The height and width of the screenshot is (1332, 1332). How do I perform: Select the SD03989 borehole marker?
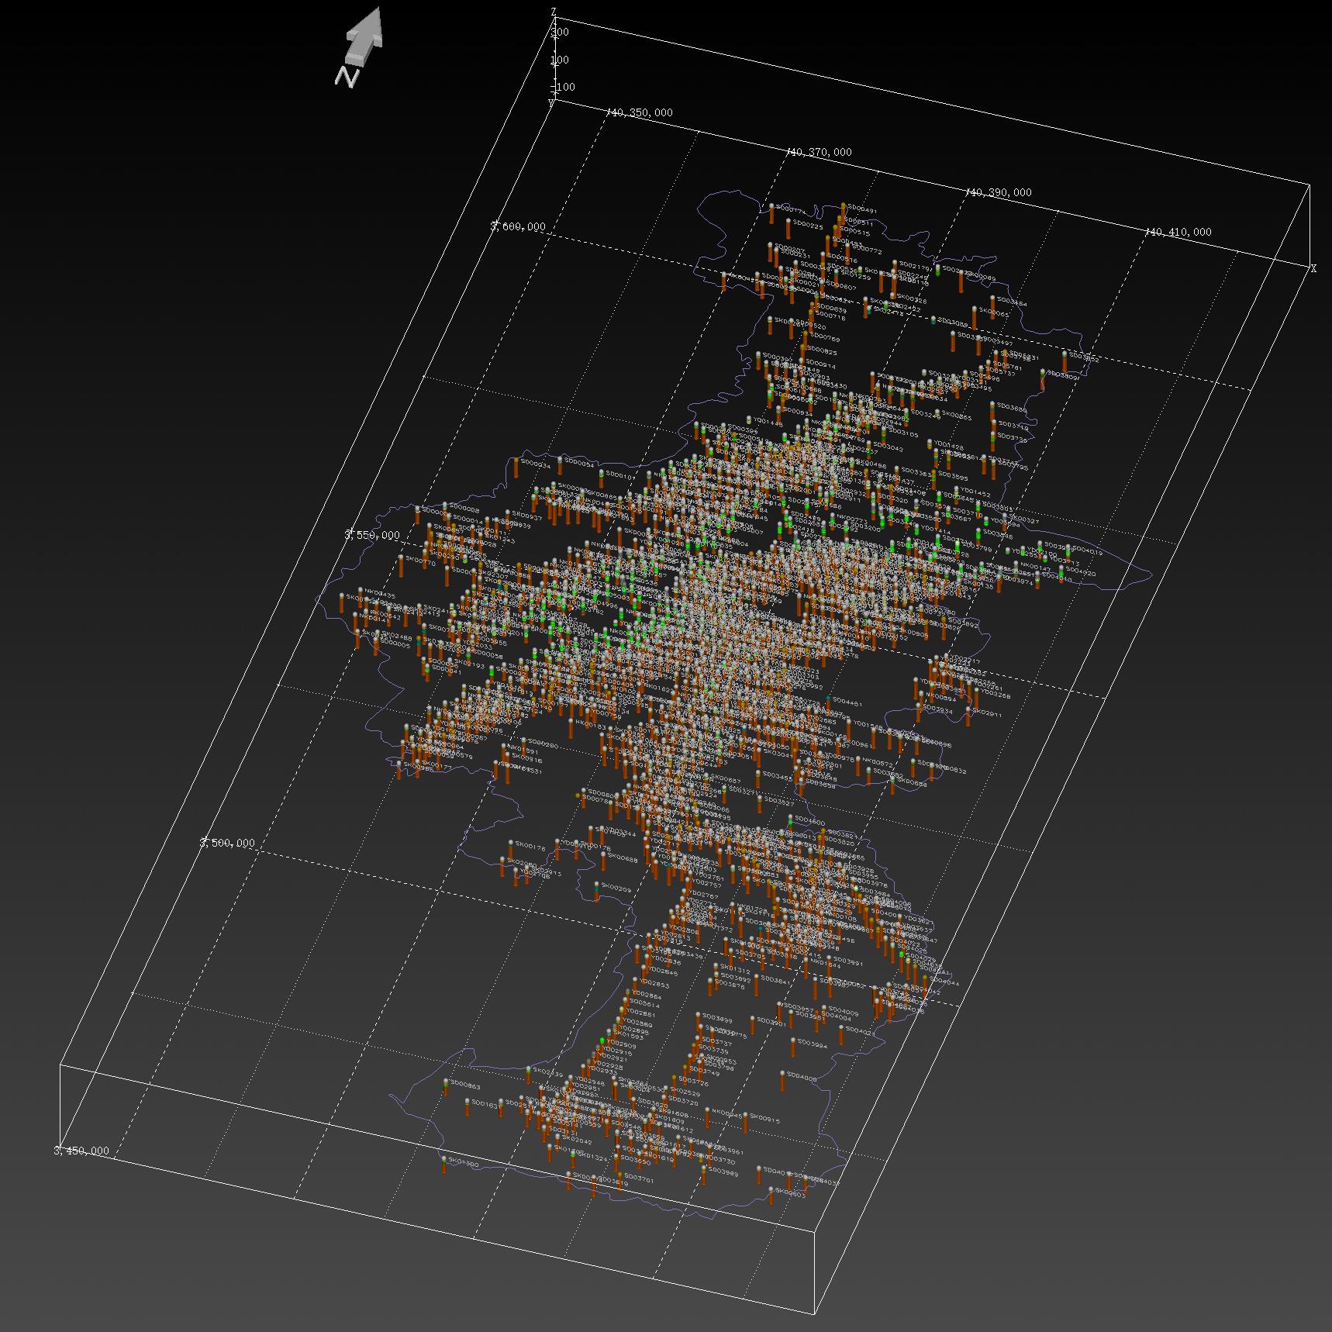tap(704, 1175)
